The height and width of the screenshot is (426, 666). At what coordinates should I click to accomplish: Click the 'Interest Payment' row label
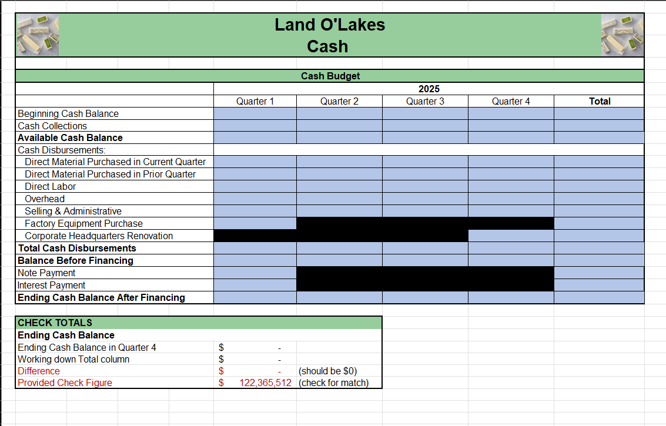click(51, 285)
